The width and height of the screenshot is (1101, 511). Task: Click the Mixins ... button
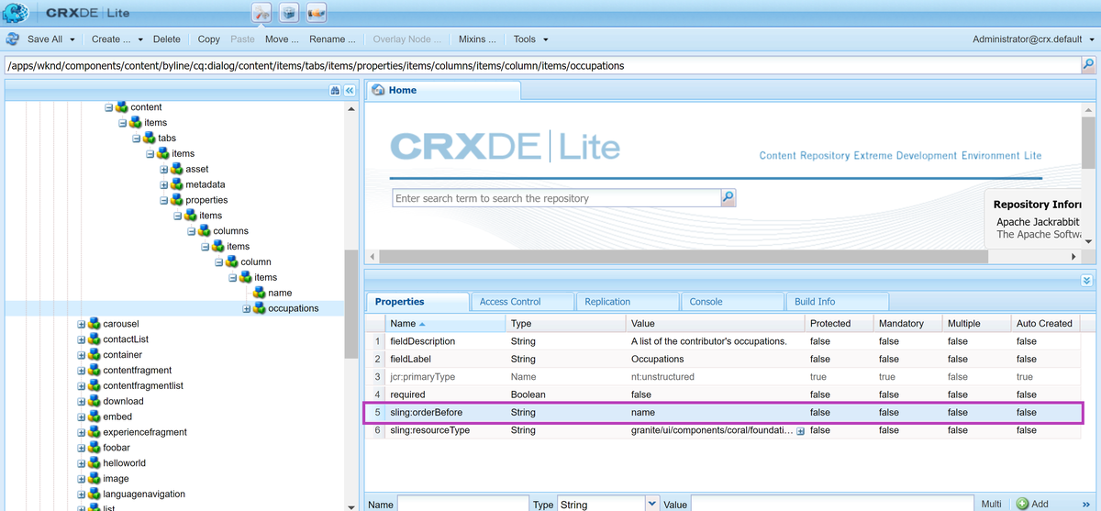pyautogui.click(x=477, y=39)
